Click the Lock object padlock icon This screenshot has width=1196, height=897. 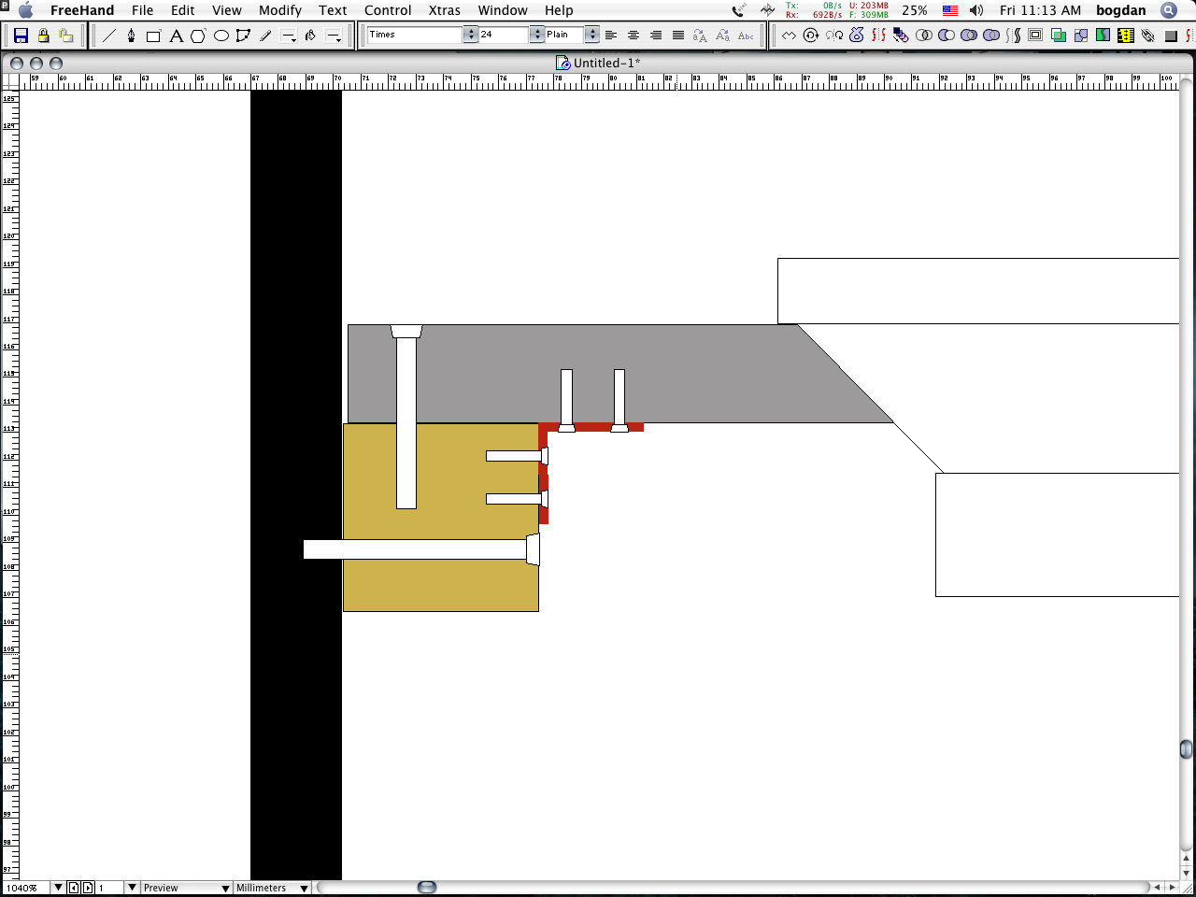(43, 36)
